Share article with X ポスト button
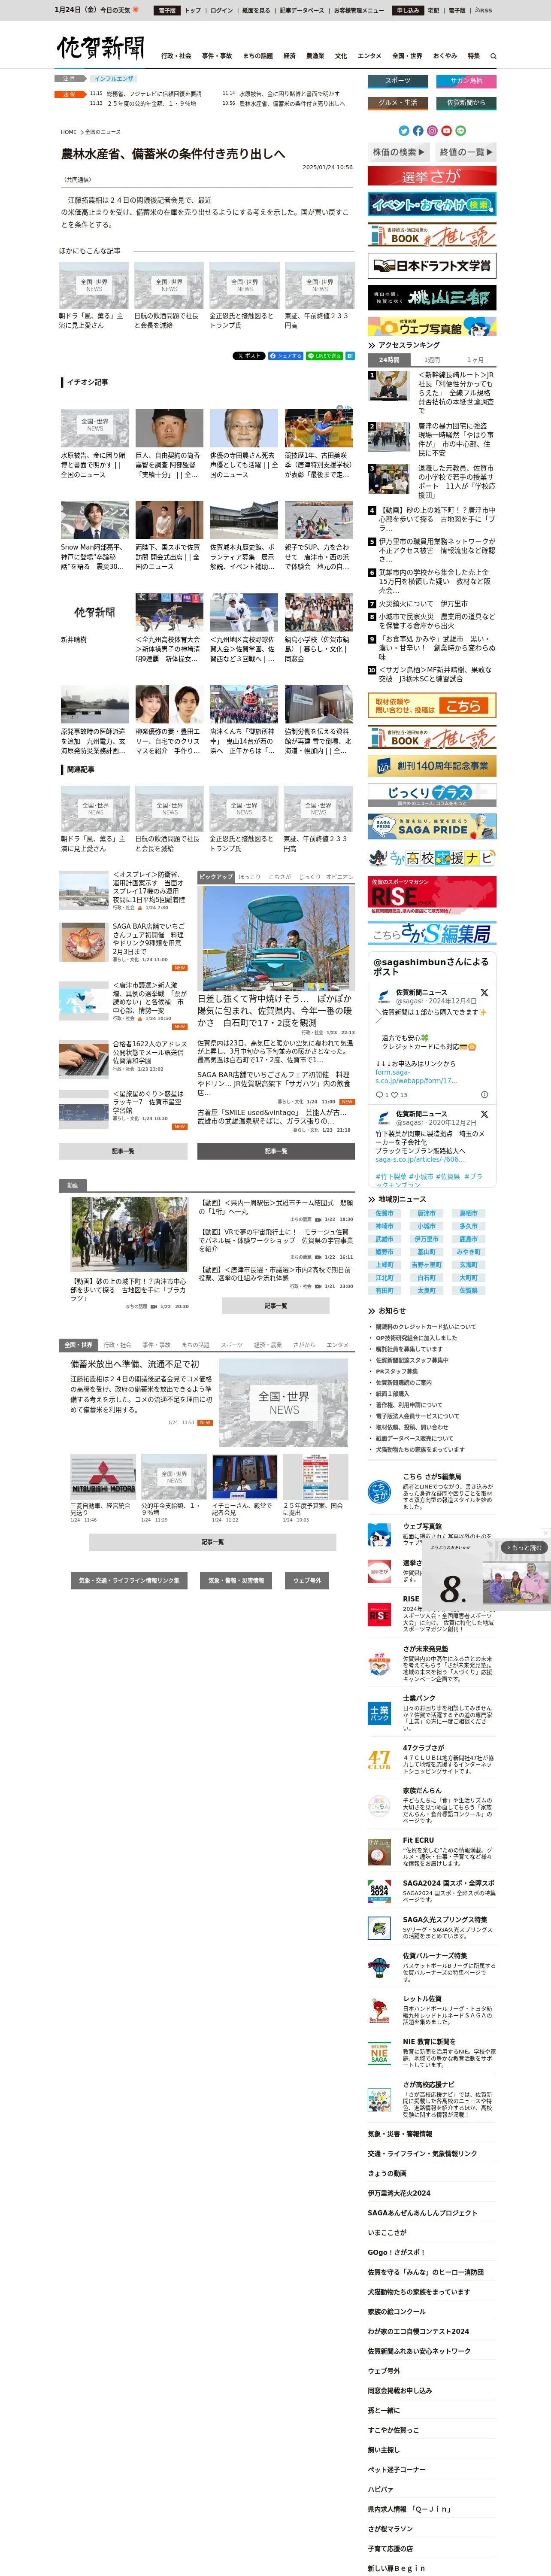Image resolution: width=551 pixels, height=2576 pixels. 249,355
